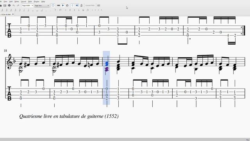
Task: Apply the double sharp accidental
Action: (66, 10)
